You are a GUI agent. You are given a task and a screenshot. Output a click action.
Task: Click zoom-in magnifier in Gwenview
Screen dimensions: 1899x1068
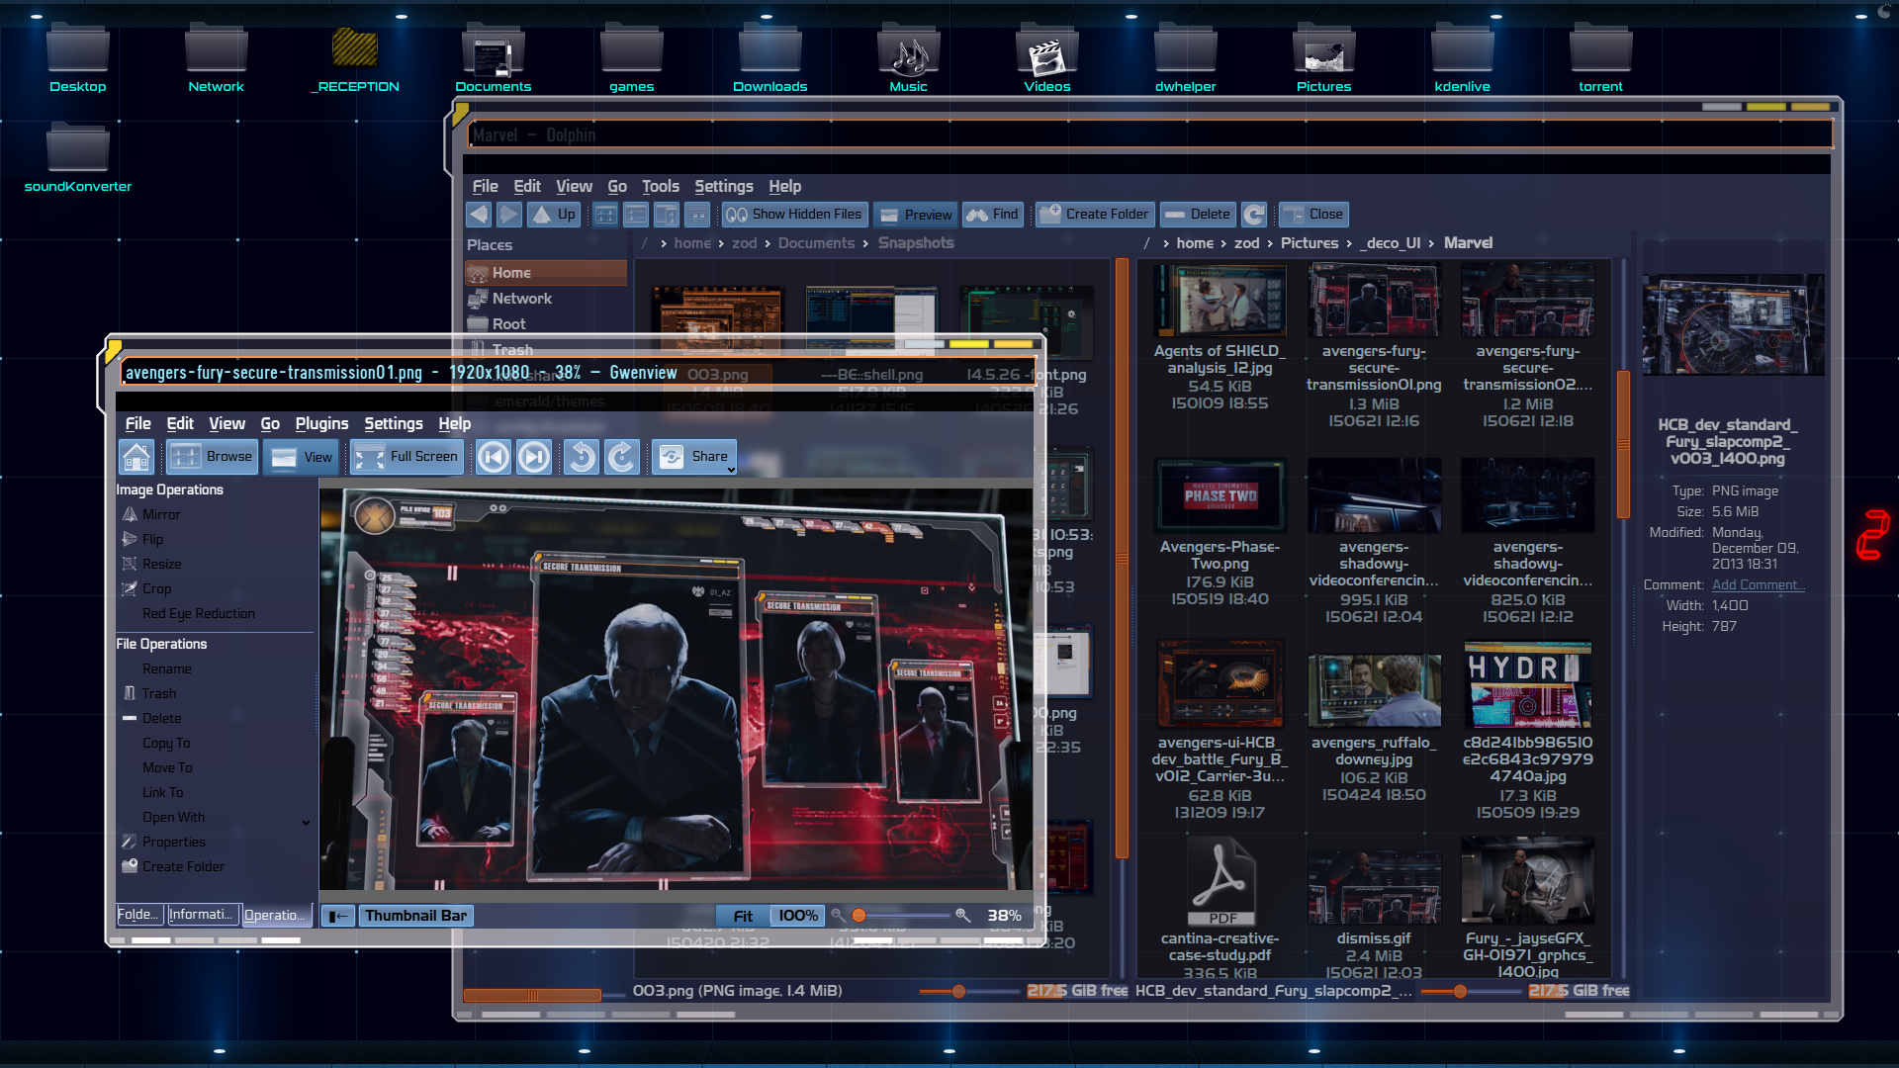(x=962, y=916)
